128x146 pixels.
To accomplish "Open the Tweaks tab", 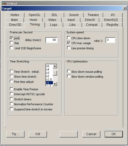I will (x=93, y=15).
